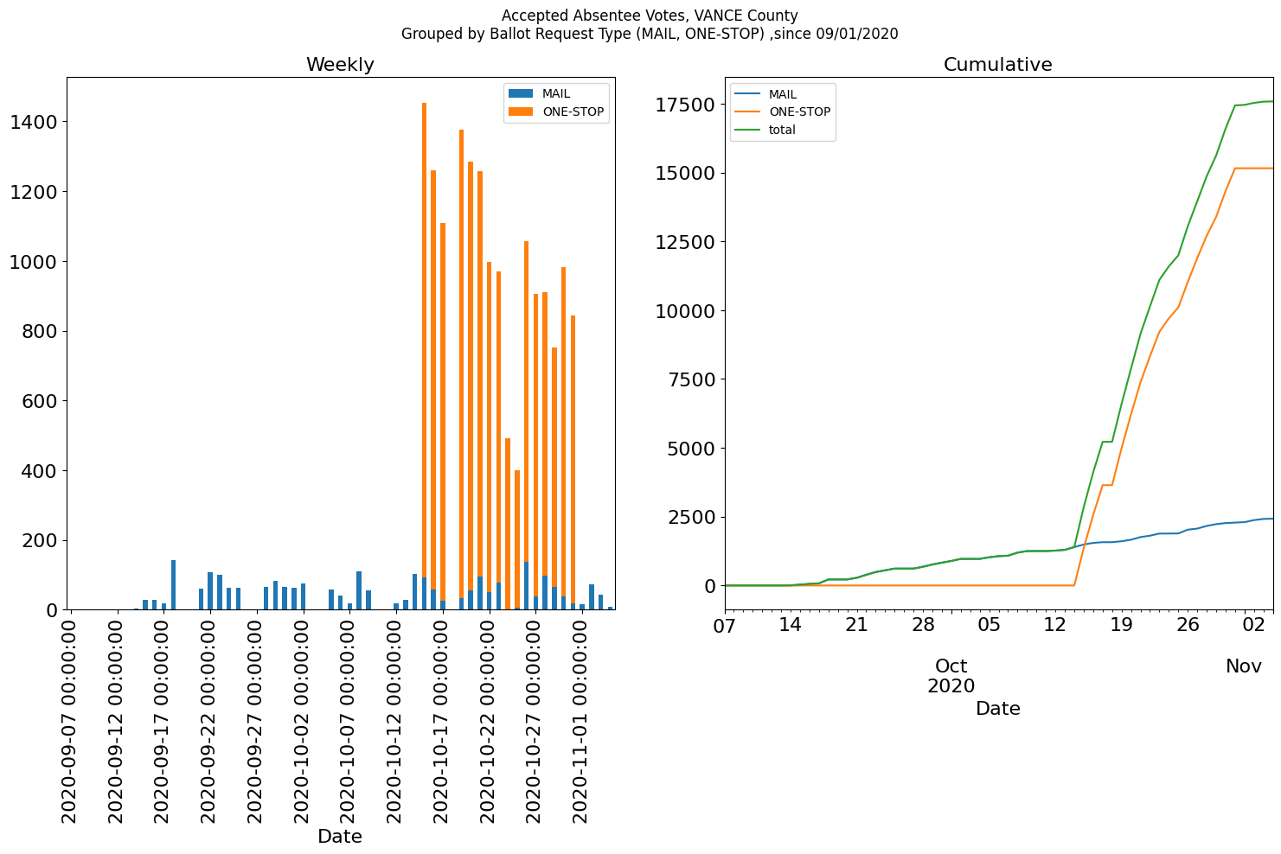Screen dimensions: 1281x854
Task: Click the 'Oct 2020' month label
Action: pos(951,676)
